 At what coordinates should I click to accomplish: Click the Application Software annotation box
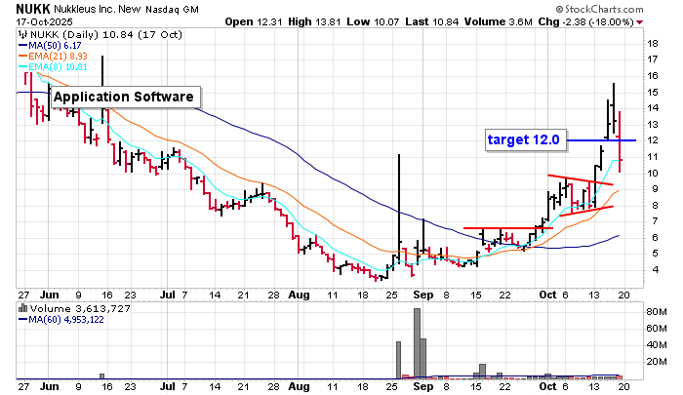click(126, 97)
